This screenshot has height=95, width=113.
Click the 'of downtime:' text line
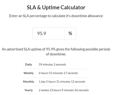56,54
